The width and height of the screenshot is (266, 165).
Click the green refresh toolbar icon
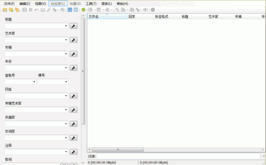click(83, 10)
